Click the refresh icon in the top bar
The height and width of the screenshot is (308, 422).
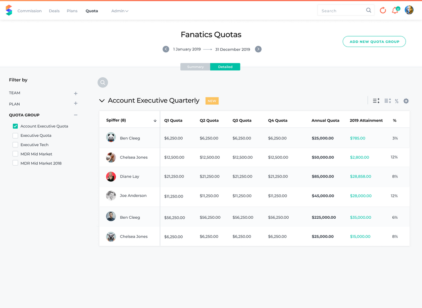coord(383,10)
